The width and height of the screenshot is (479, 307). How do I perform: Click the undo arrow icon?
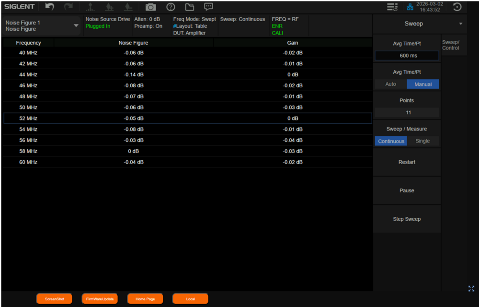tap(50, 7)
